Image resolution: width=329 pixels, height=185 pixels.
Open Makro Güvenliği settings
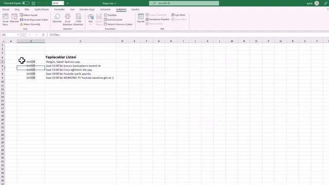click(30, 24)
